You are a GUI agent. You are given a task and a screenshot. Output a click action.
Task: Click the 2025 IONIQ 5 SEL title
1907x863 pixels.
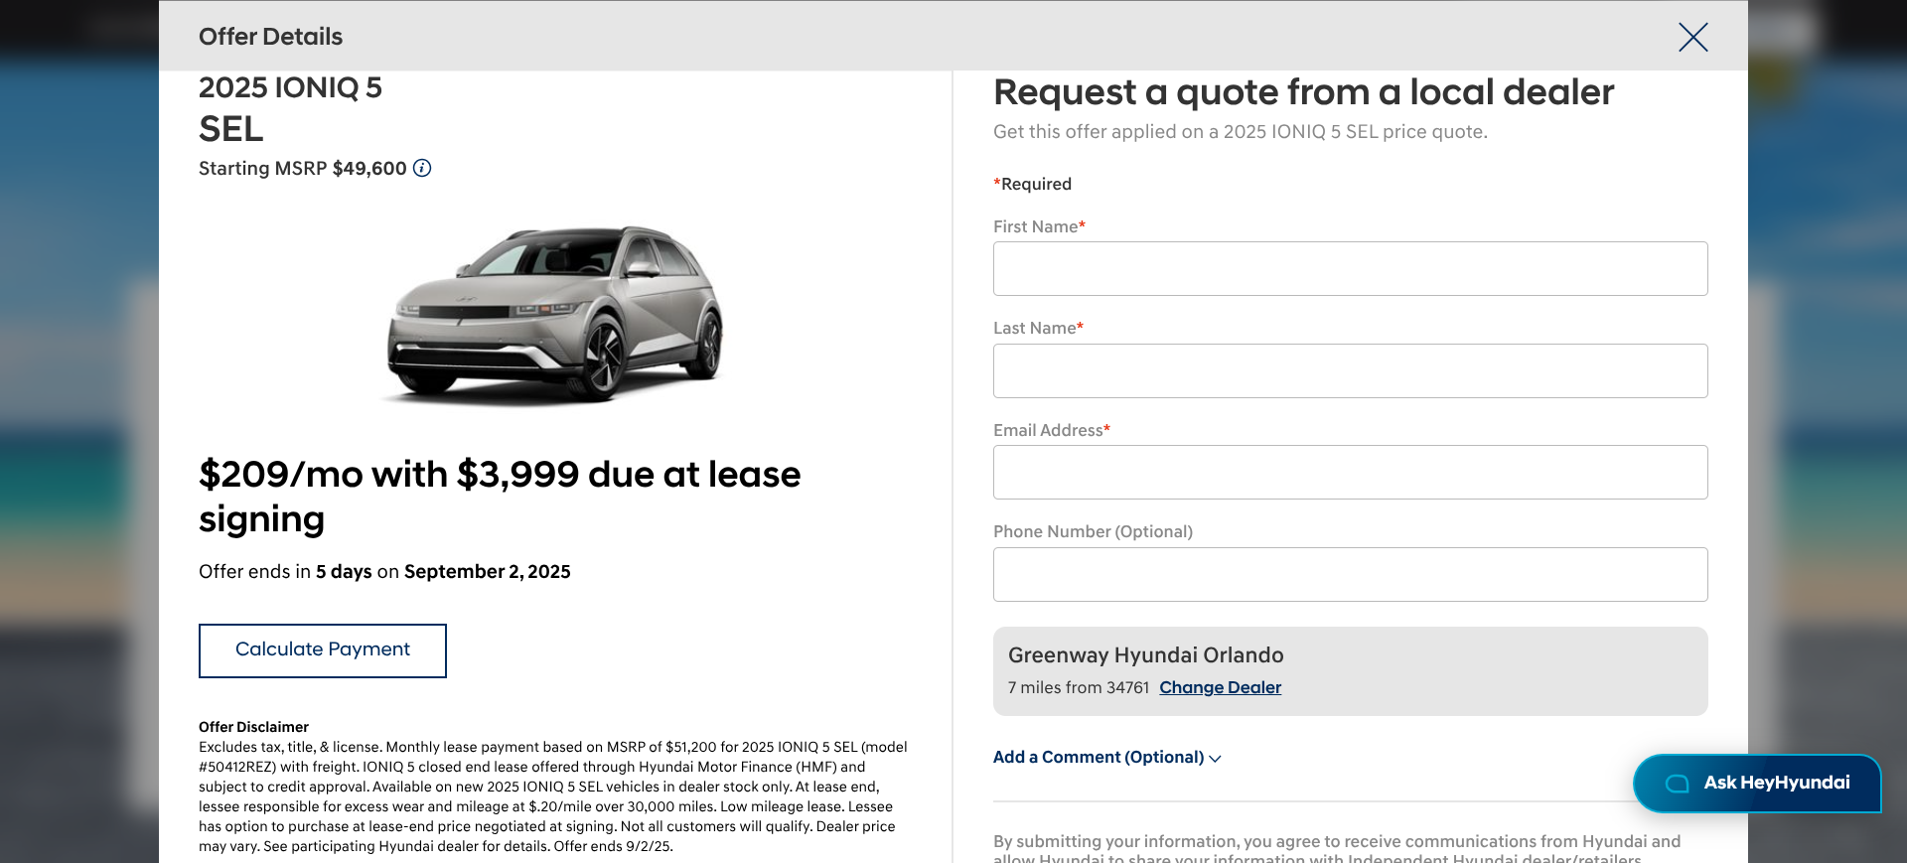[x=290, y=108]
